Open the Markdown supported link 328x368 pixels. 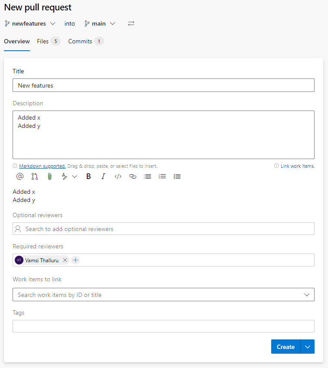pos(42,166)
